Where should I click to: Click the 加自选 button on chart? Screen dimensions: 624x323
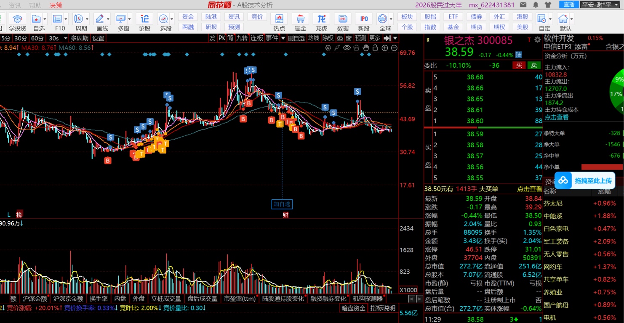[x=282, y=204]
